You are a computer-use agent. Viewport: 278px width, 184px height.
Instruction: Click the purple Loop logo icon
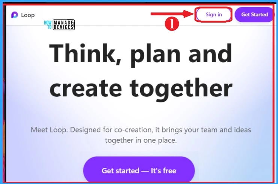(x=15, y=15)
